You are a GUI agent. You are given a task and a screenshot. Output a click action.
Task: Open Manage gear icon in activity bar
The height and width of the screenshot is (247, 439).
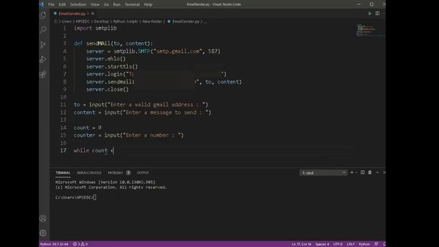click(x=43, y=233)
